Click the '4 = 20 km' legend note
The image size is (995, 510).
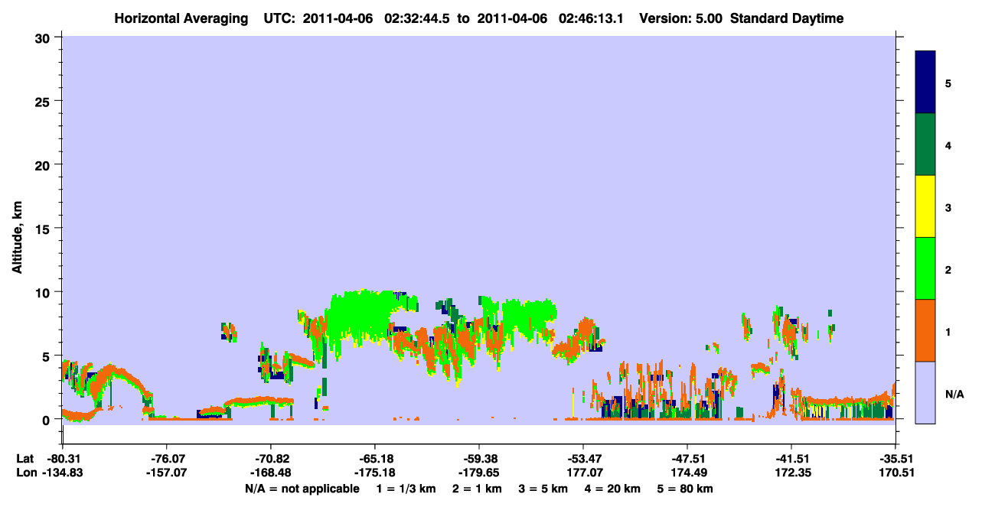613,489
